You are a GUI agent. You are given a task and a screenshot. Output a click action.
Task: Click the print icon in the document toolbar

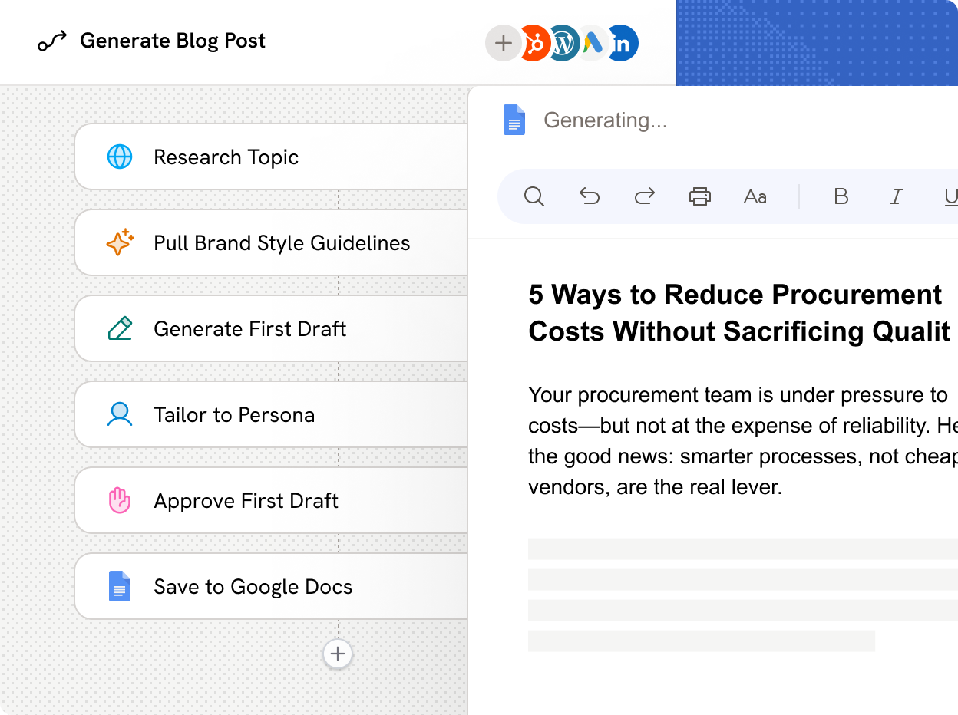tap(699, 196)
